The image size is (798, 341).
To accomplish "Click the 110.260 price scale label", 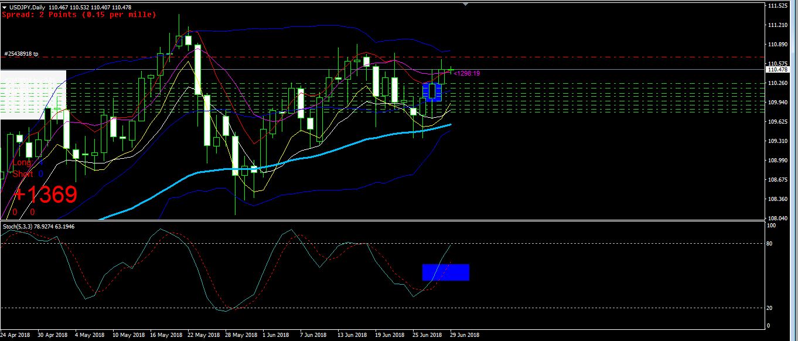I will [777, 83].
